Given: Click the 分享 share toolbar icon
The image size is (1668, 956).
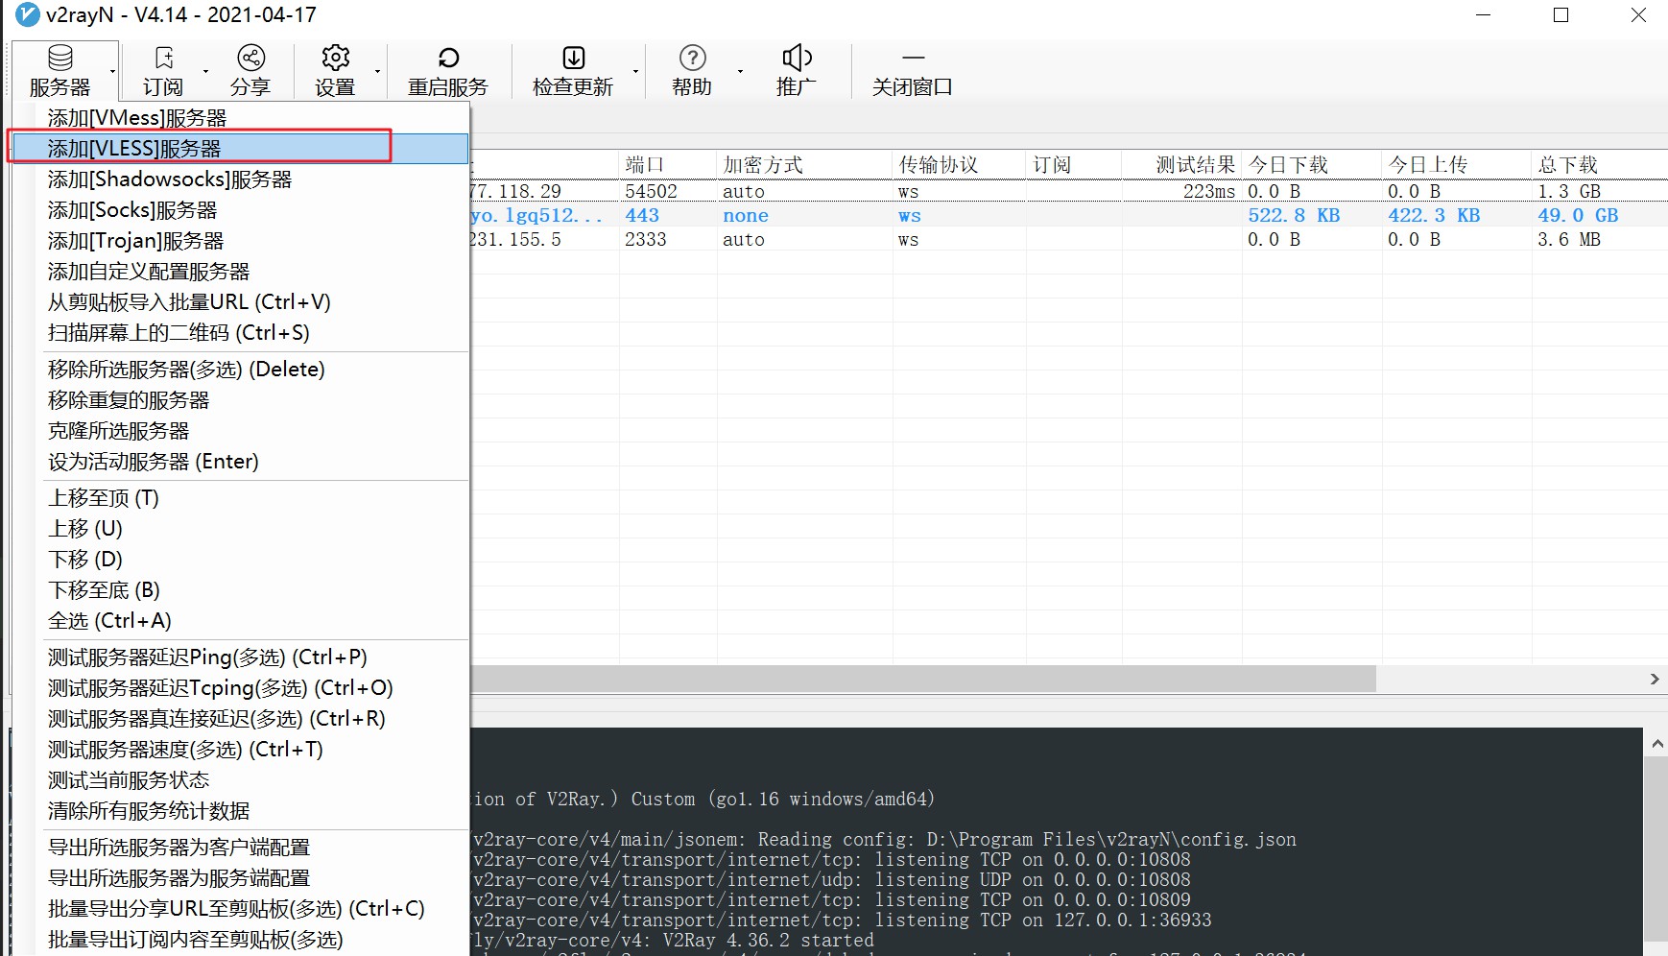Looking at the screenshot, I should click(x=251, y=58).
